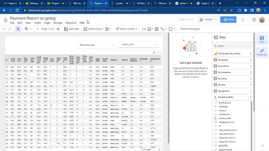
Task: Open the Arrange menu
Action: [x=58, y=23]
